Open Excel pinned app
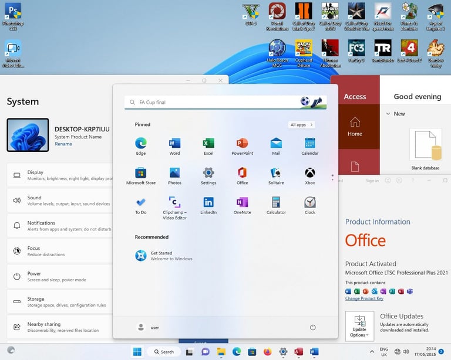 click(208, 147)
